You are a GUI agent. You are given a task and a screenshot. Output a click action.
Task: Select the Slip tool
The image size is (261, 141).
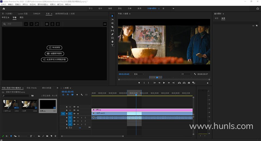click(112, 30)
